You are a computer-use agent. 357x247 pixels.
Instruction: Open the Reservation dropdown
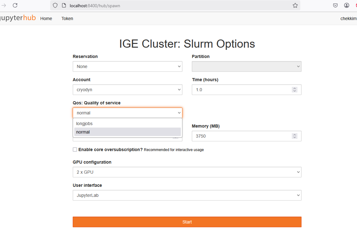[127, 66]
